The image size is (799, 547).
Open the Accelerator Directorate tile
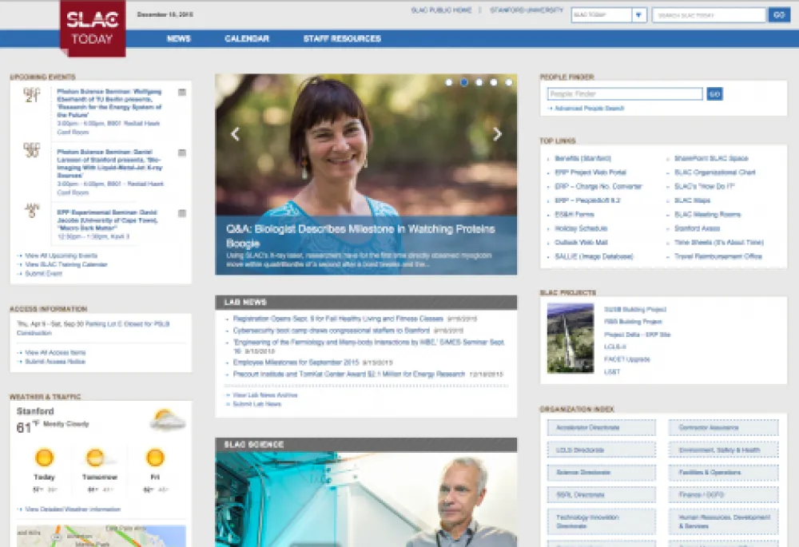[x=601, y=428]
